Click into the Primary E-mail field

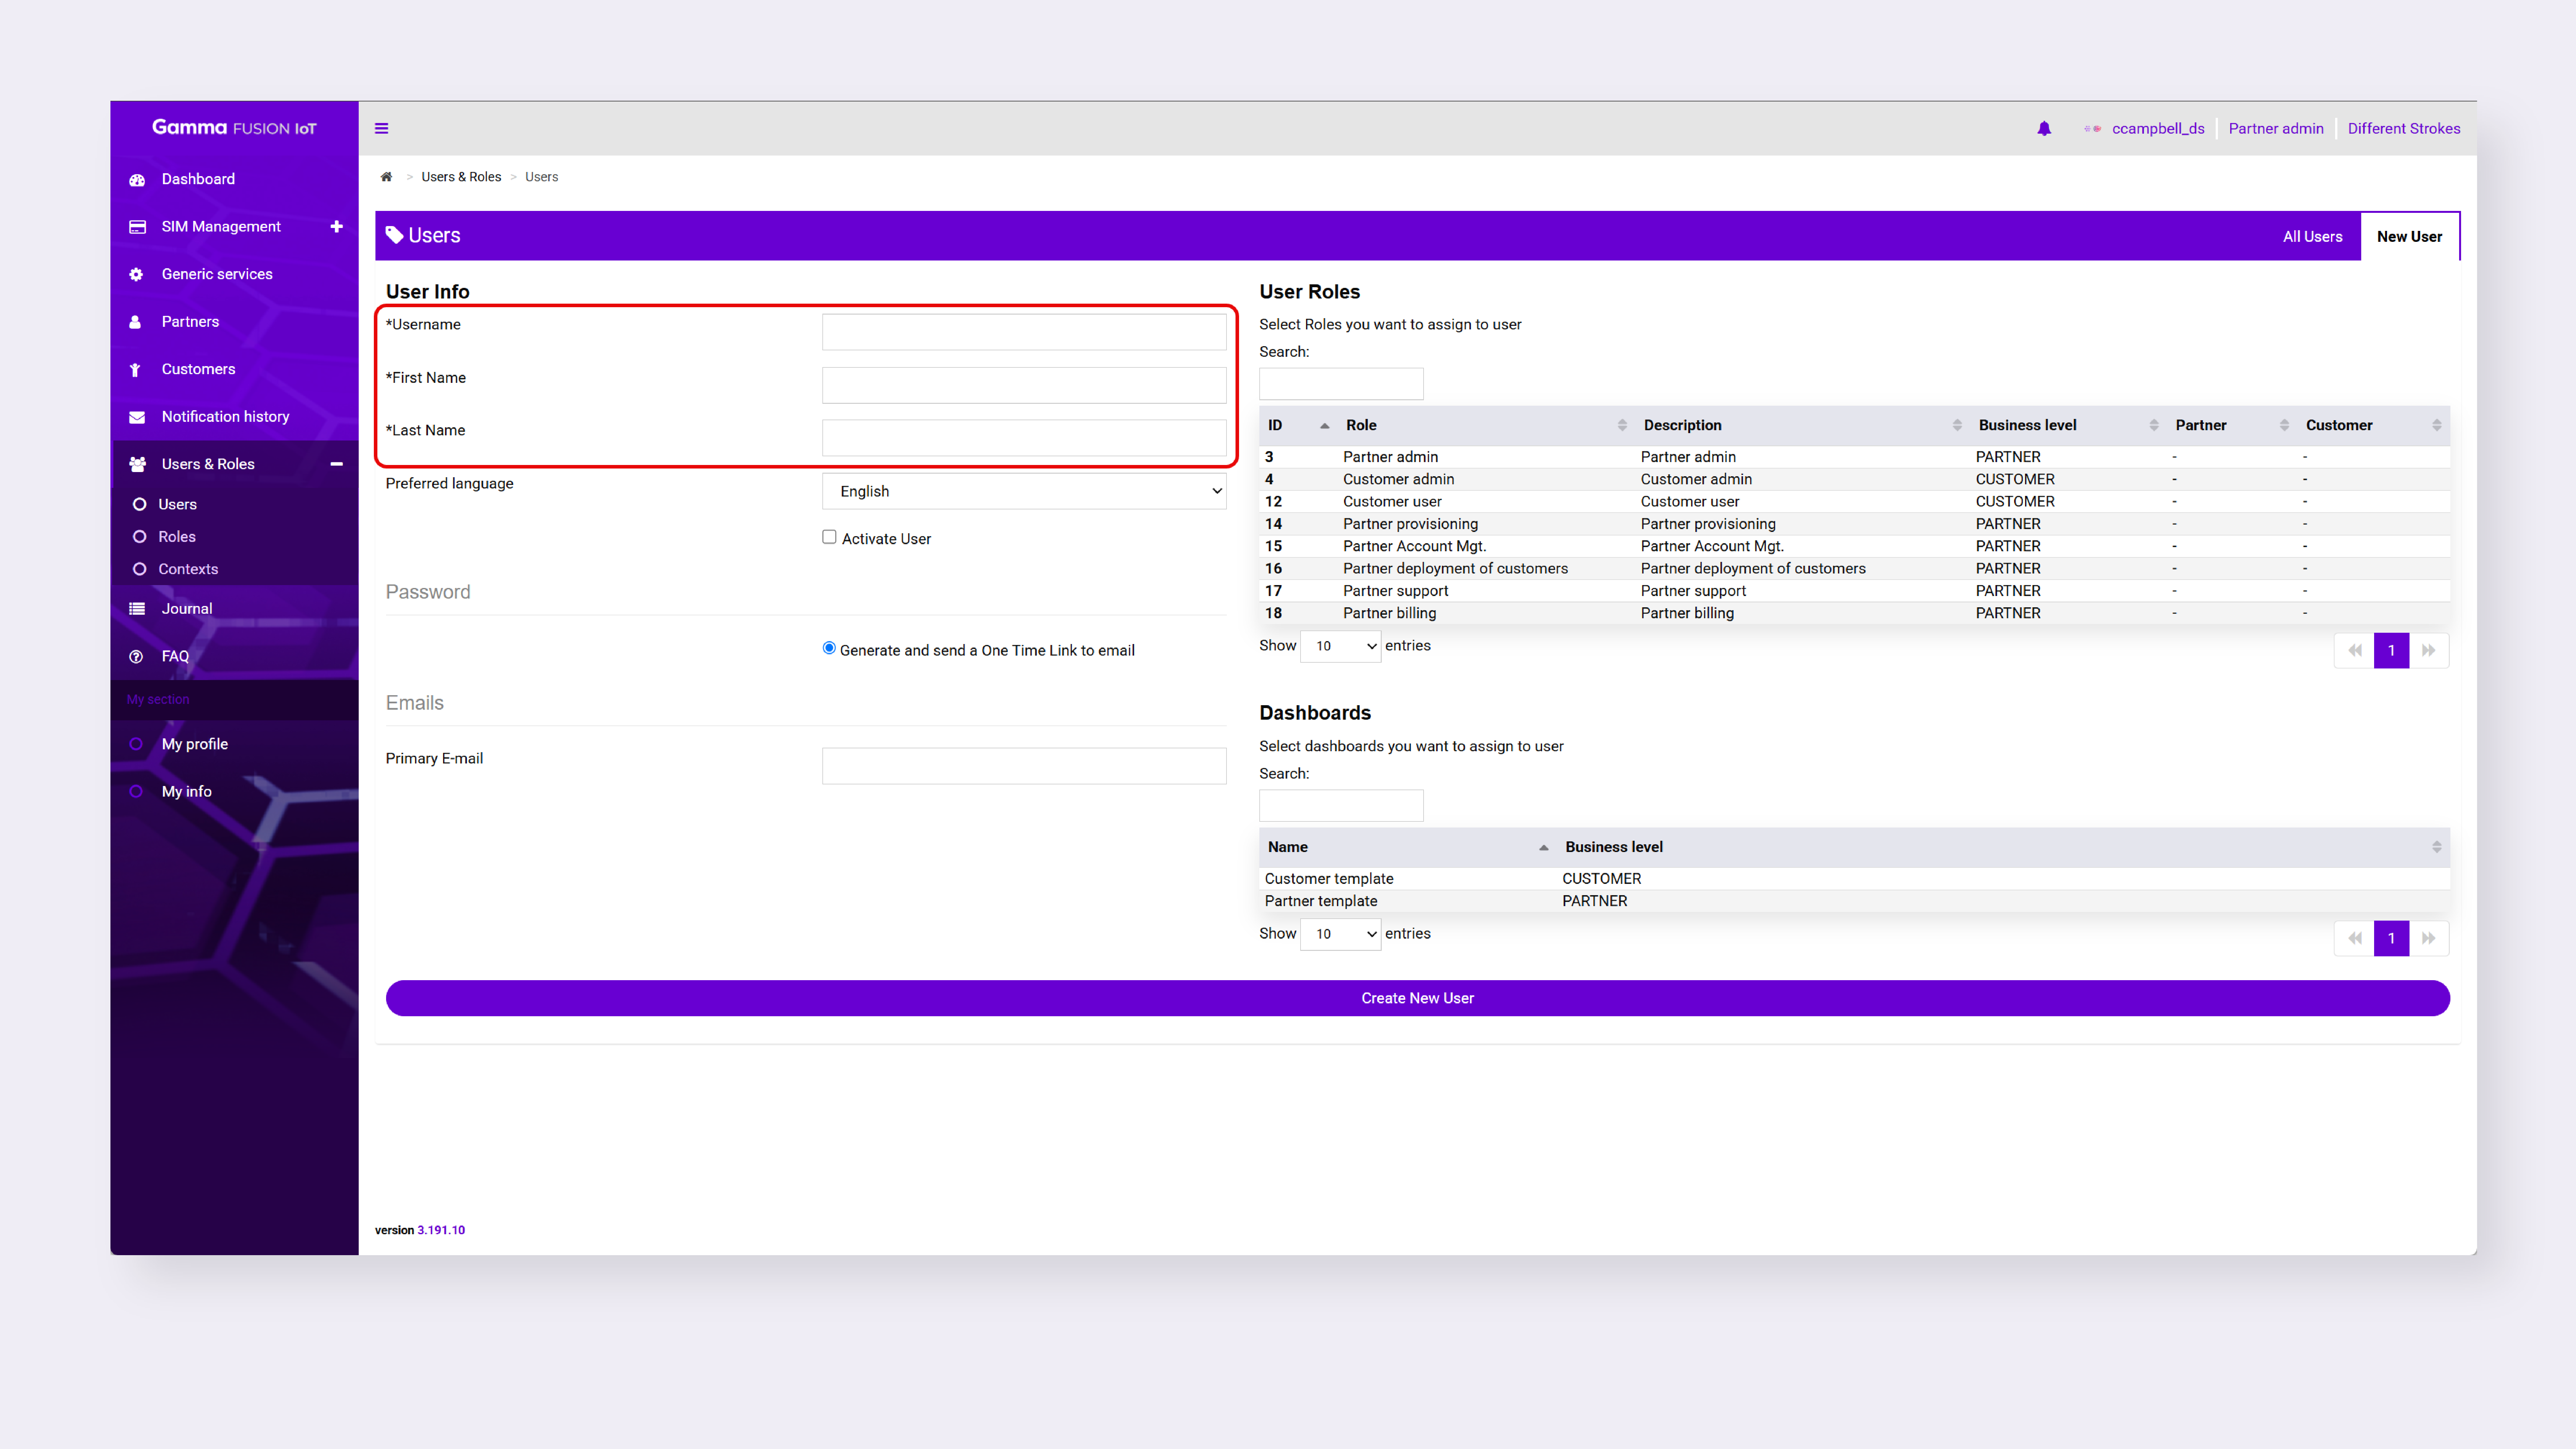(x=1023, y=766)
